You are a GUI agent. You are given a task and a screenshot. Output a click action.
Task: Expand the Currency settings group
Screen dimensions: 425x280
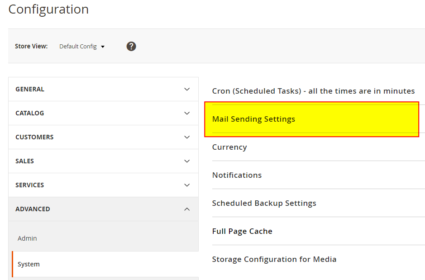tap(229, 147)
